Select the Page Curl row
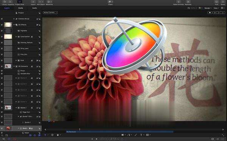The height and width of the screenshot is (141, 227). (x=21, y=112)
